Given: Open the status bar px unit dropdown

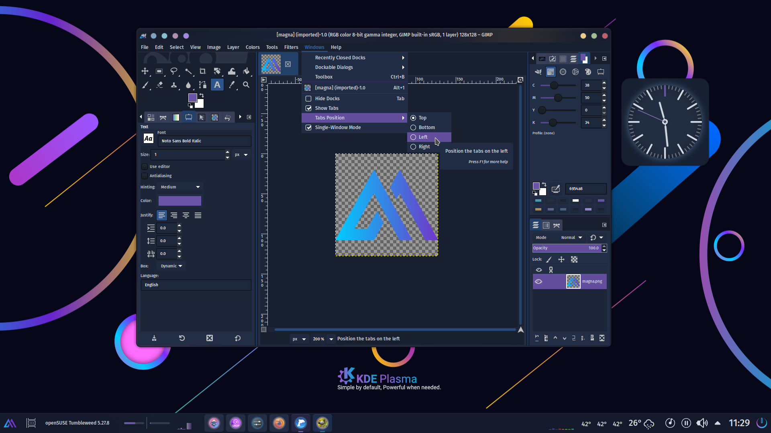Looking at the screenshot, I should tap(299, 339).
